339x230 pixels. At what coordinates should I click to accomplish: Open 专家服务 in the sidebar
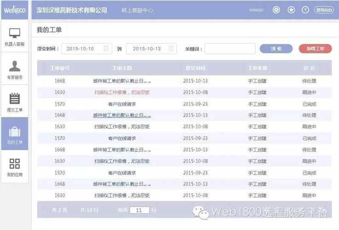[x=14, y=69]
